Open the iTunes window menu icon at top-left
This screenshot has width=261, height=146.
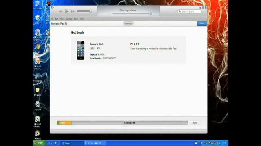(52, 7)
